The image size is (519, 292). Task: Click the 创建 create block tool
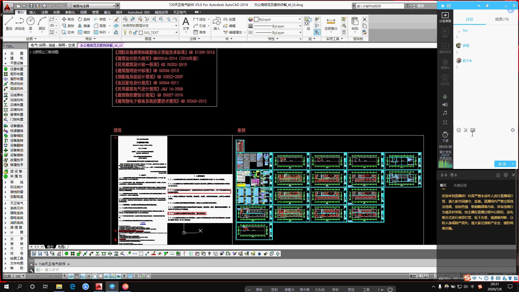229,19
